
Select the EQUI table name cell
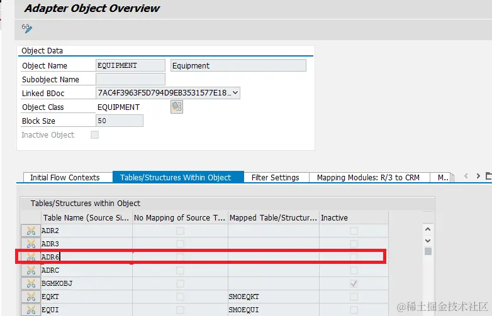tap(87, 310)
